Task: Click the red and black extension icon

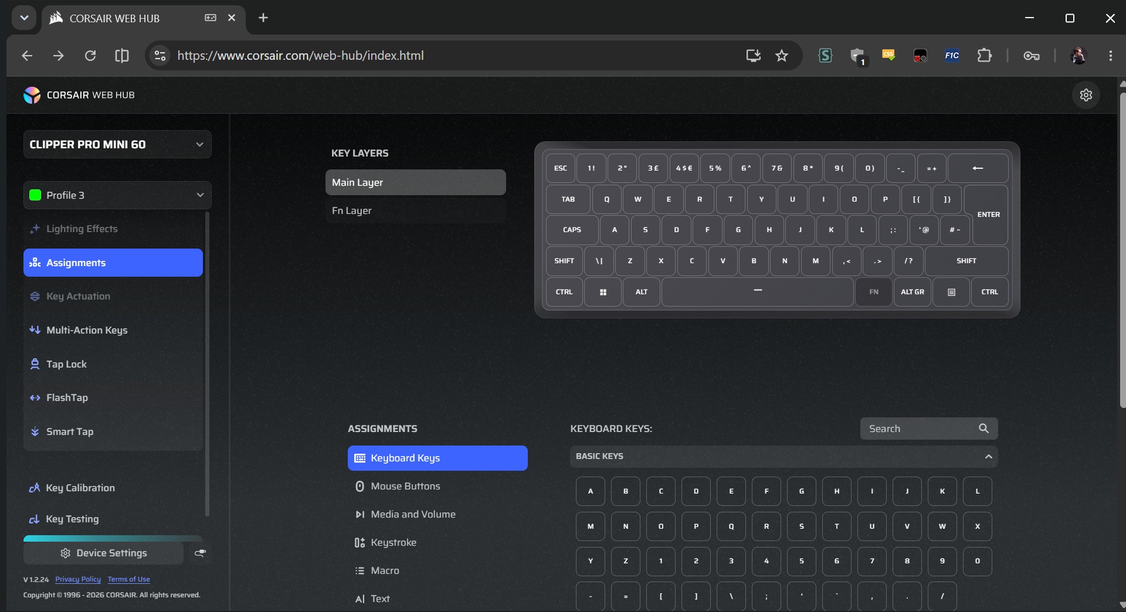Action: (920, 56)
